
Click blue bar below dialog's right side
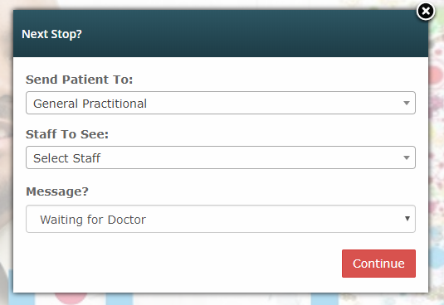click(x=324, y=298)
